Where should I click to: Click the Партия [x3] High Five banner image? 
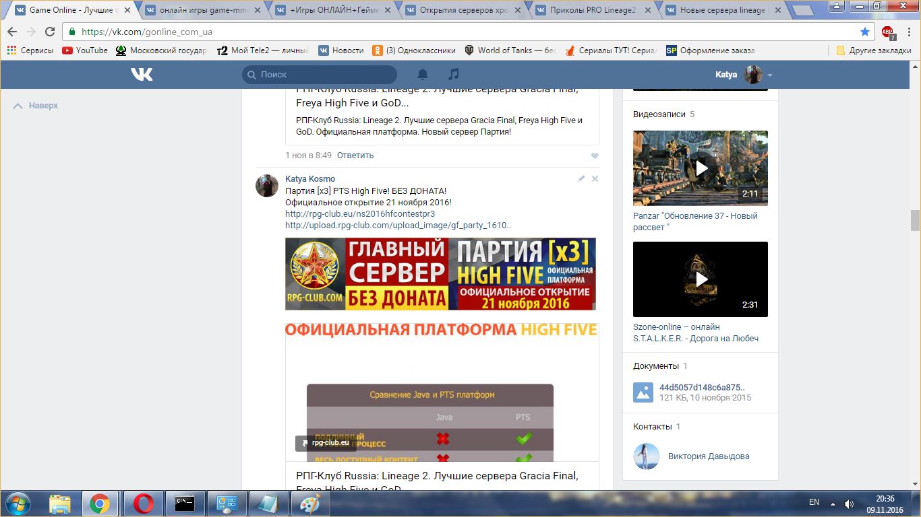440,274
